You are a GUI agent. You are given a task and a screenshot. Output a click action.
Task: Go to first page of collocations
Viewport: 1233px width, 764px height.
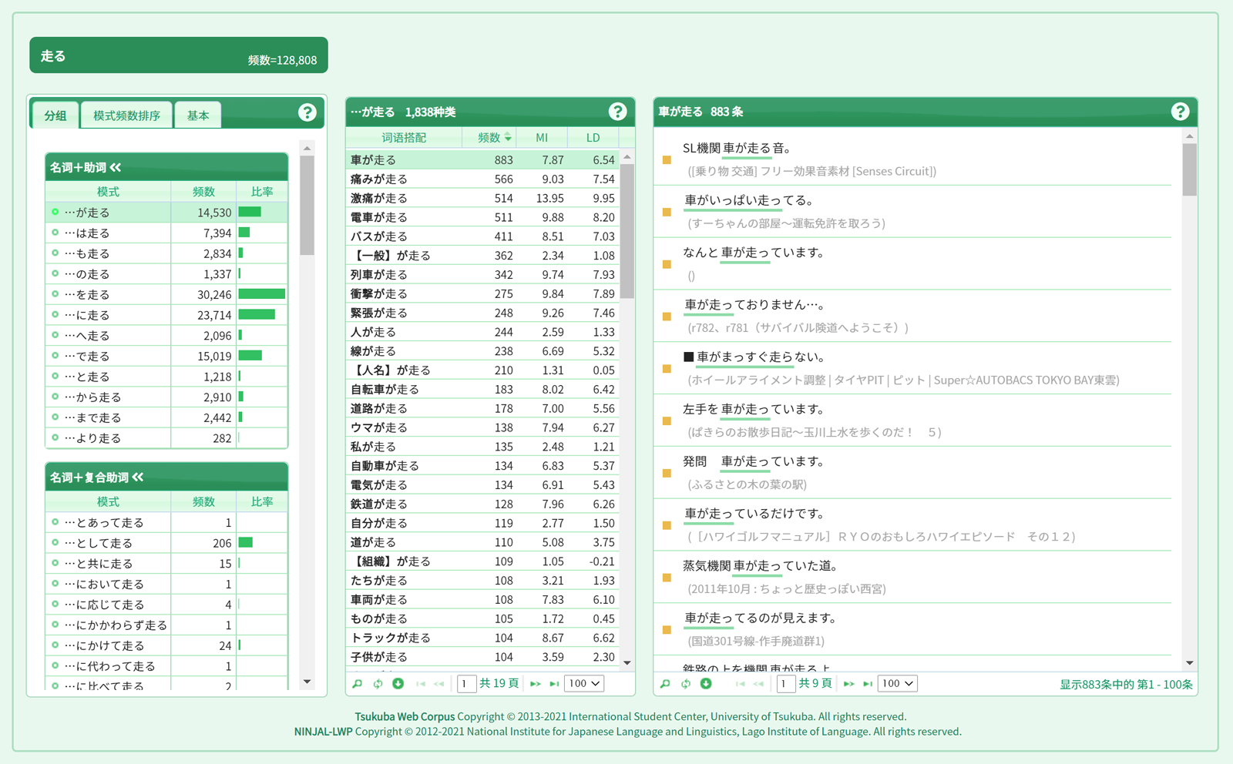(421, 684)
